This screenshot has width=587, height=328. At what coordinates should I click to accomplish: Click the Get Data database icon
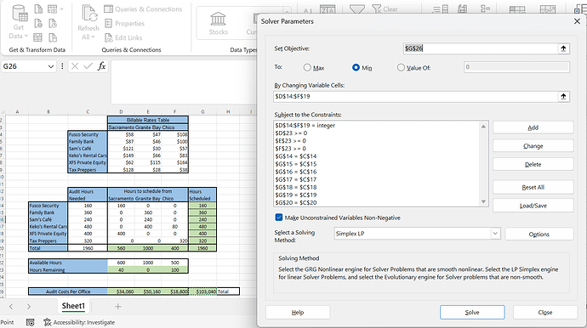[x=20, y=14]
